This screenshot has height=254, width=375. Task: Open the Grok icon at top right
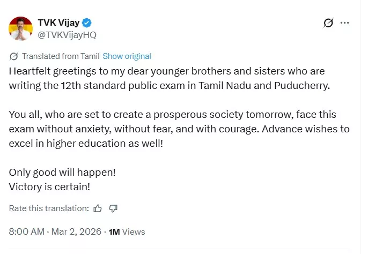[328, 23]
